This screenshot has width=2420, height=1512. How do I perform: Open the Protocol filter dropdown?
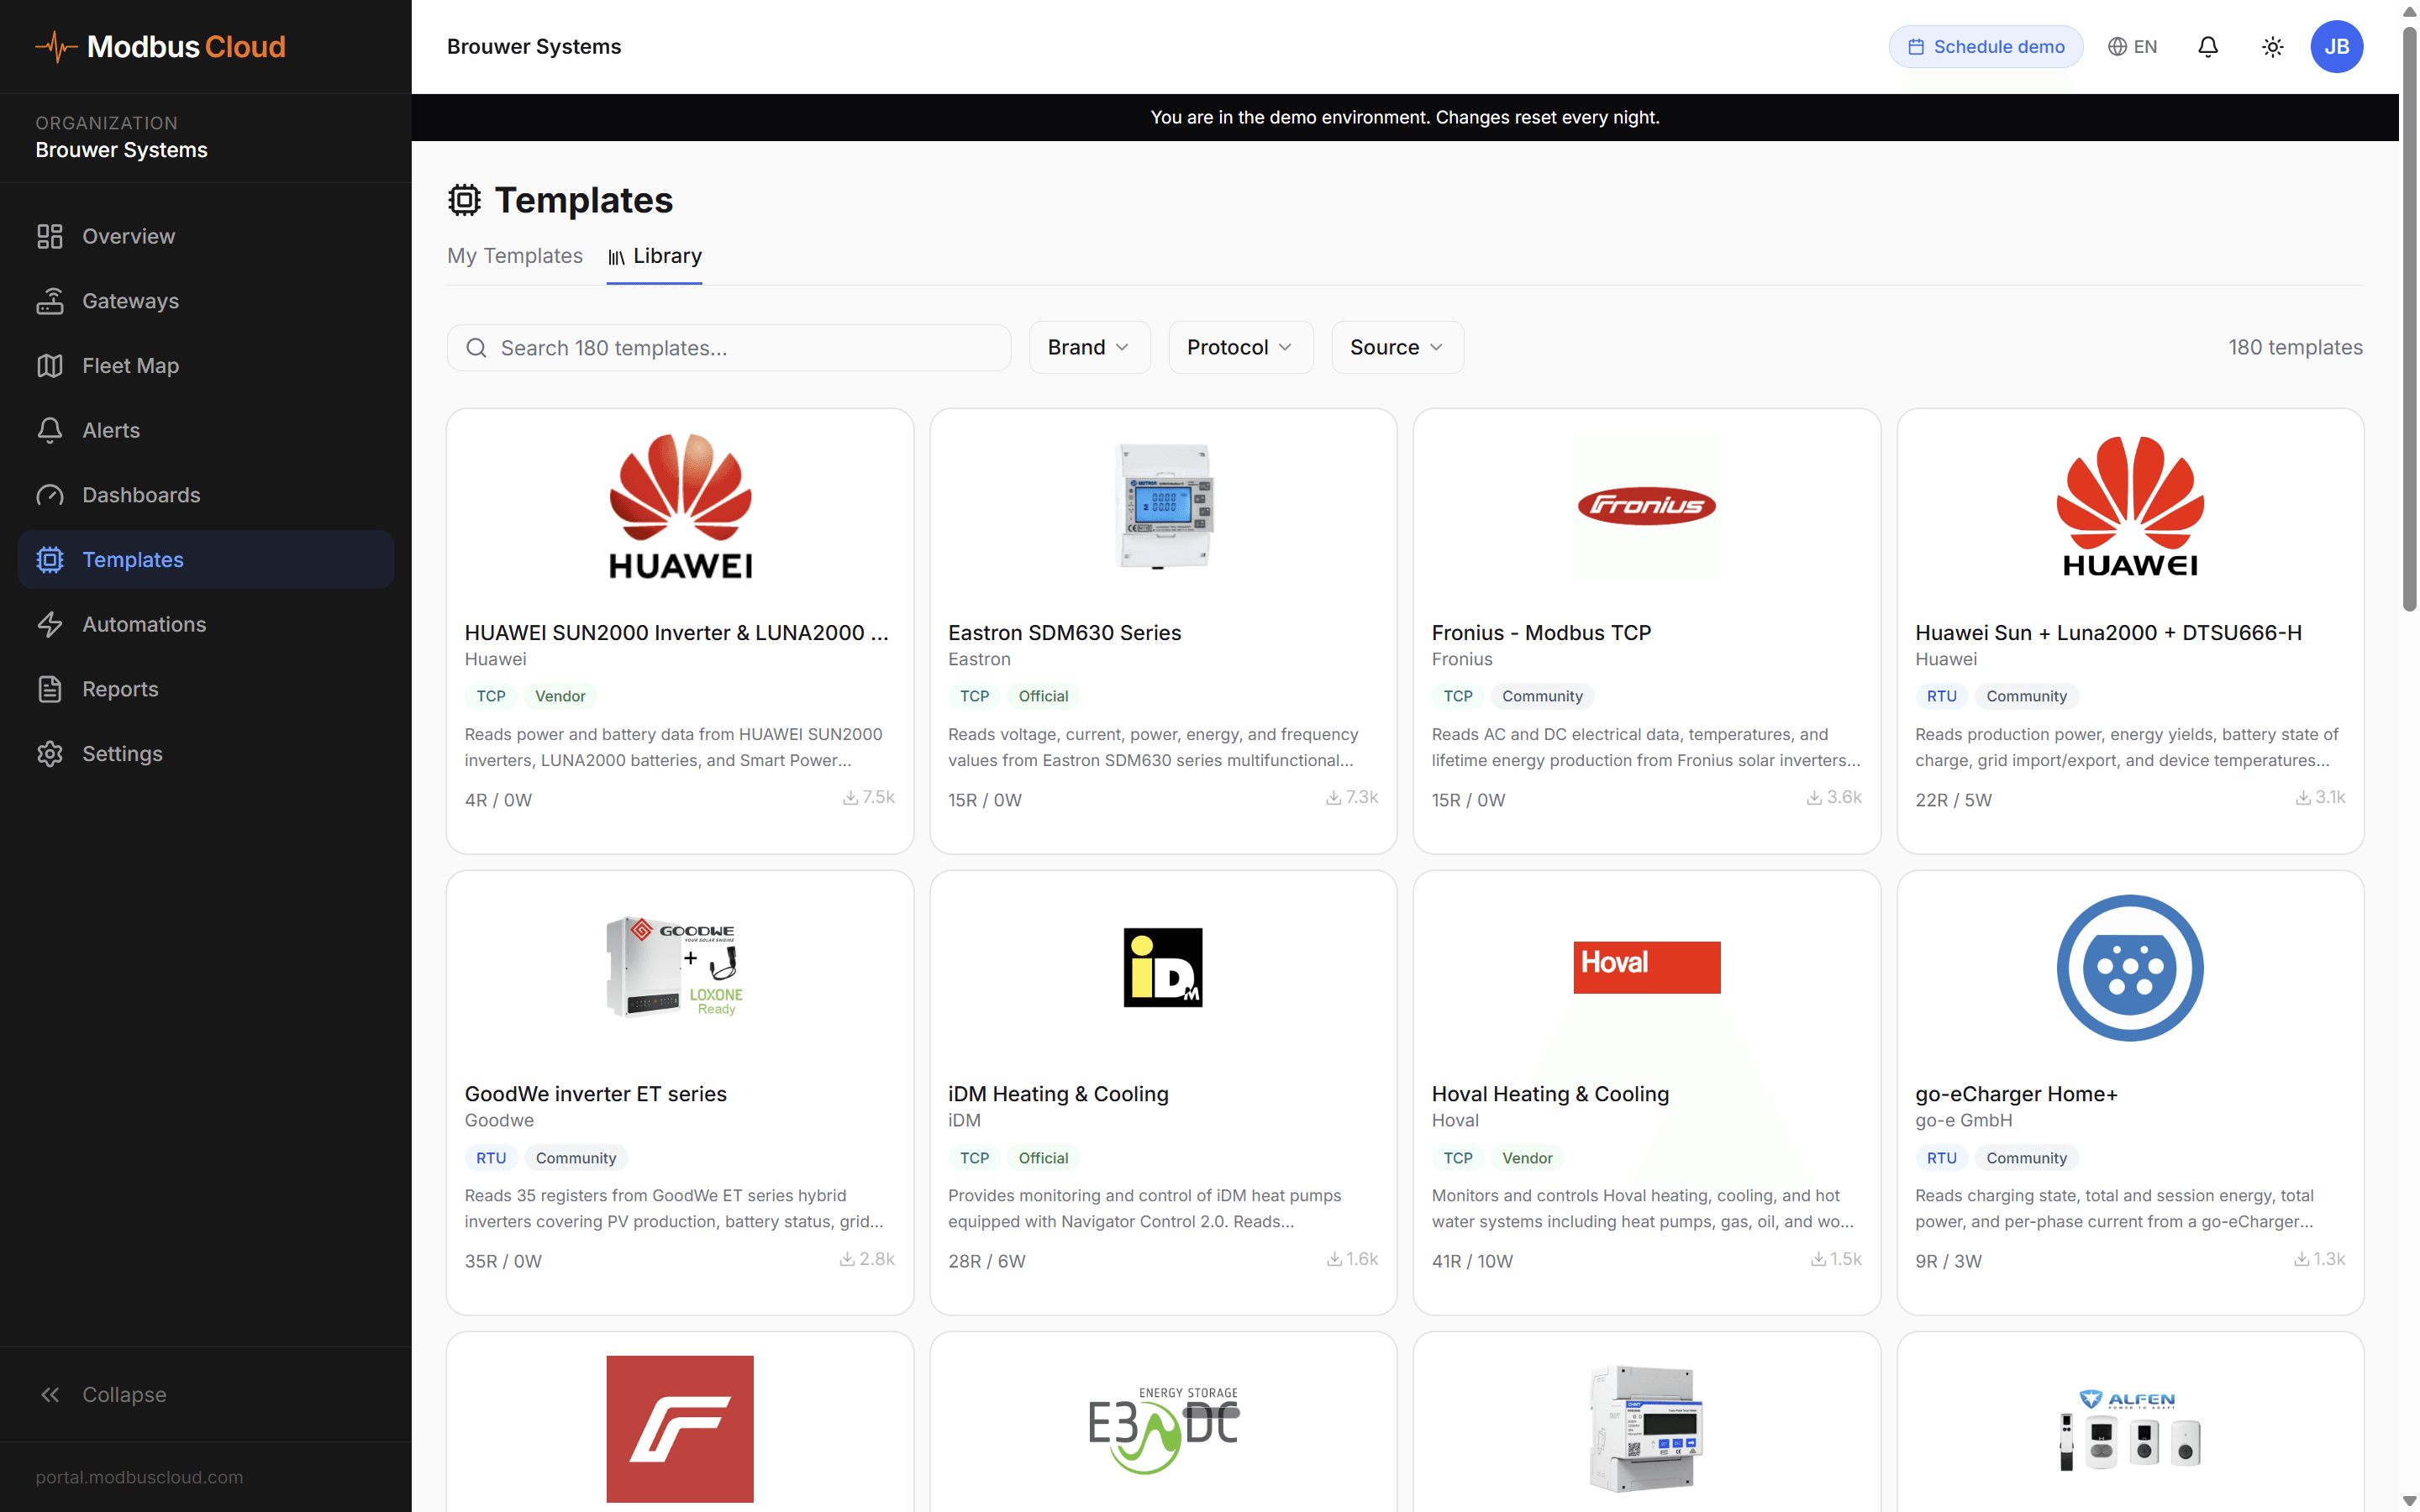[x=1240, y=347]
